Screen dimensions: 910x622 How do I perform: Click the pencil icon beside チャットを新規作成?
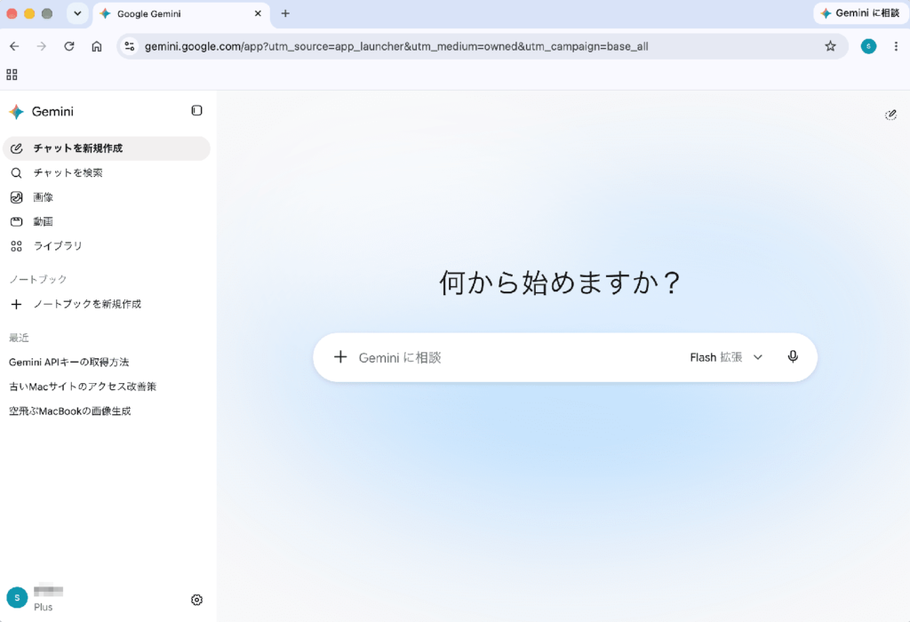pos(16,148)
